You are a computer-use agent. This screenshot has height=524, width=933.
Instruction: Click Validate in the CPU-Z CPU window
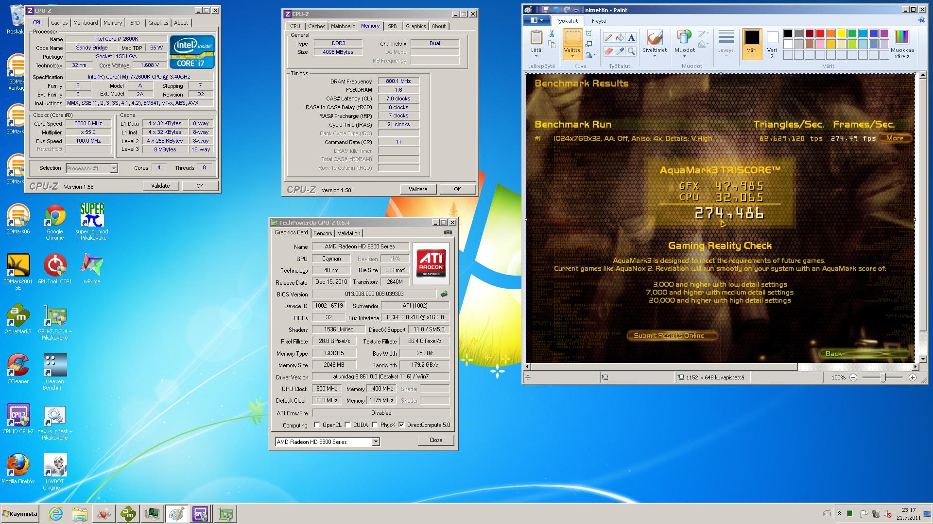coord(161,186)
